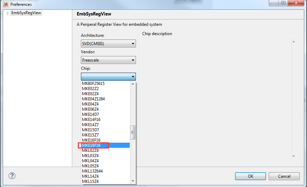The width and height of the screenshot is (307, 187).
Task: Click the chip list scrollbar thumb
Action: (133, 132)
